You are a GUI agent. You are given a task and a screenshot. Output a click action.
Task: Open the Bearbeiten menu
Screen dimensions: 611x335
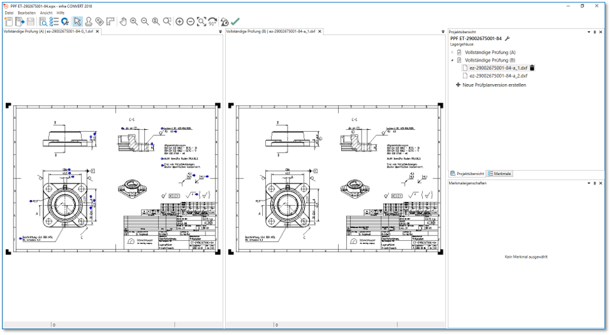pyautogui.click(x=27, y=13)
